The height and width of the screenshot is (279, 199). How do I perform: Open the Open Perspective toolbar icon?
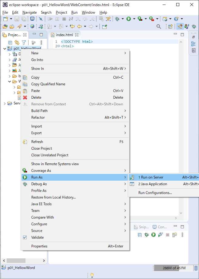(170, 26)
